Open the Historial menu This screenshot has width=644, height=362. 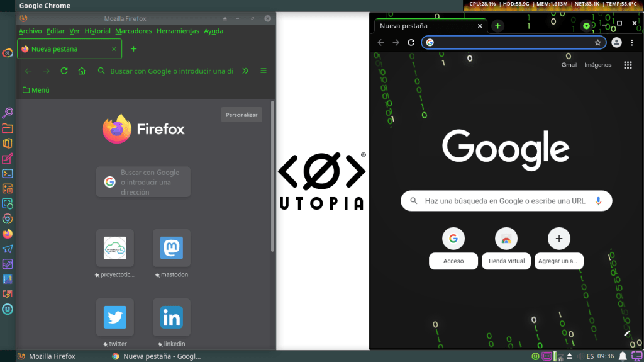tap(97, 31)
